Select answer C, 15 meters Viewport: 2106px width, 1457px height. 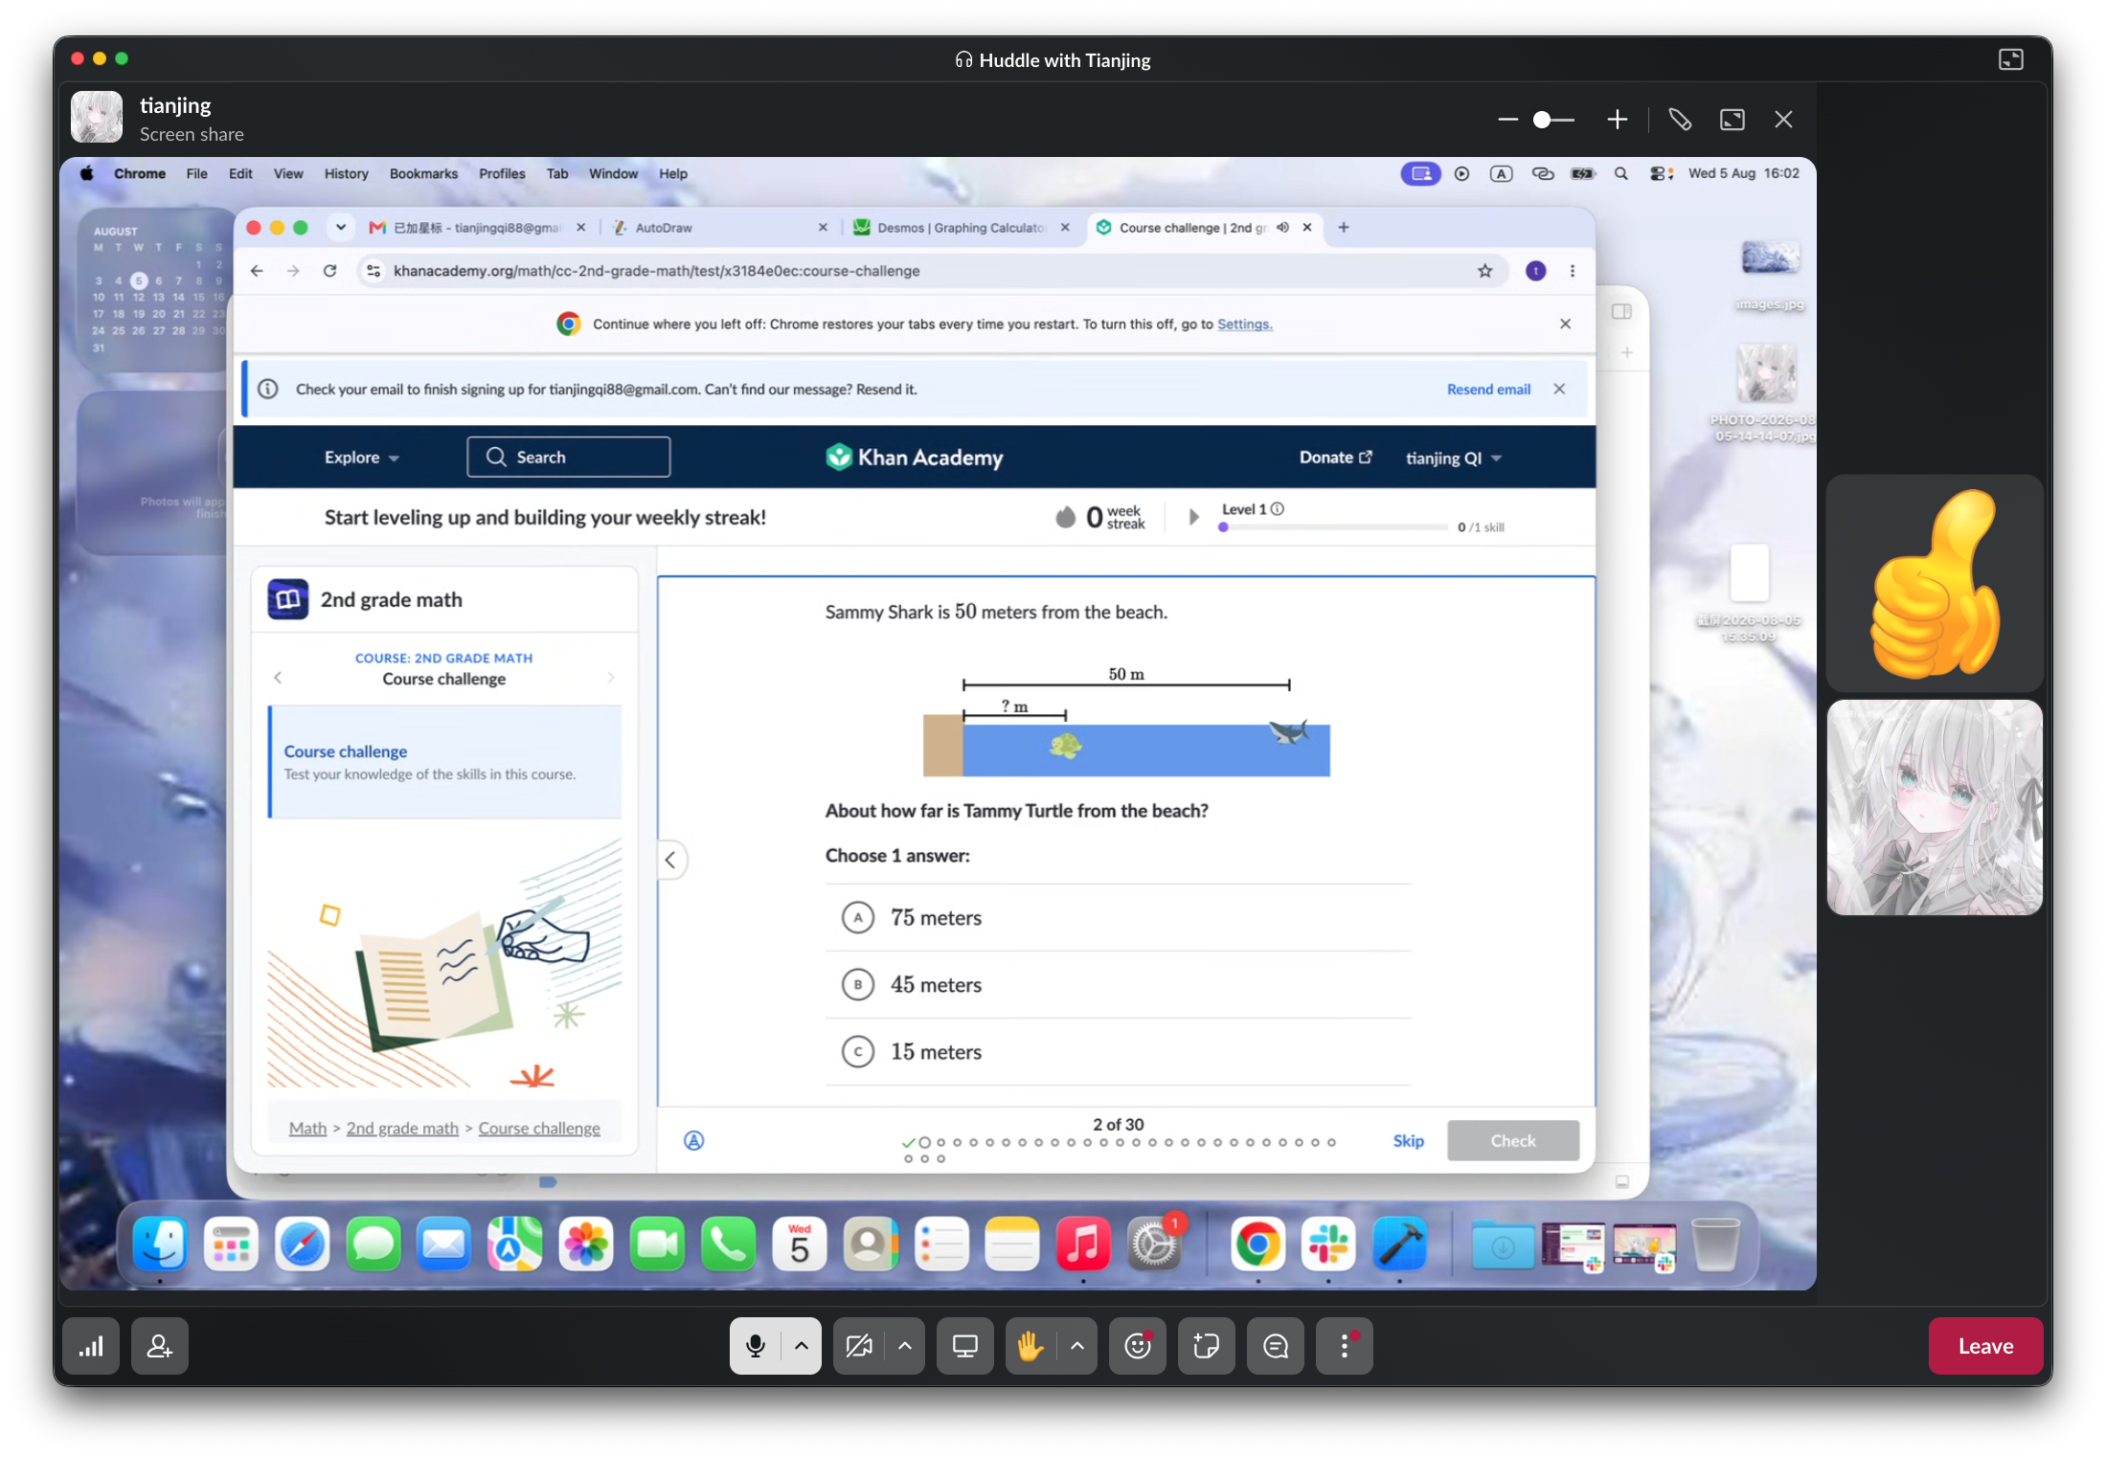click(x=1118, y=1052)
